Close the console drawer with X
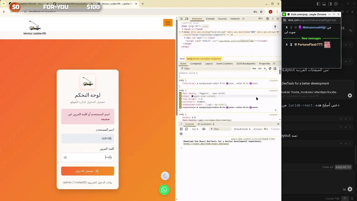This screenshot has height=201, width=357. [x=278, y=124]
